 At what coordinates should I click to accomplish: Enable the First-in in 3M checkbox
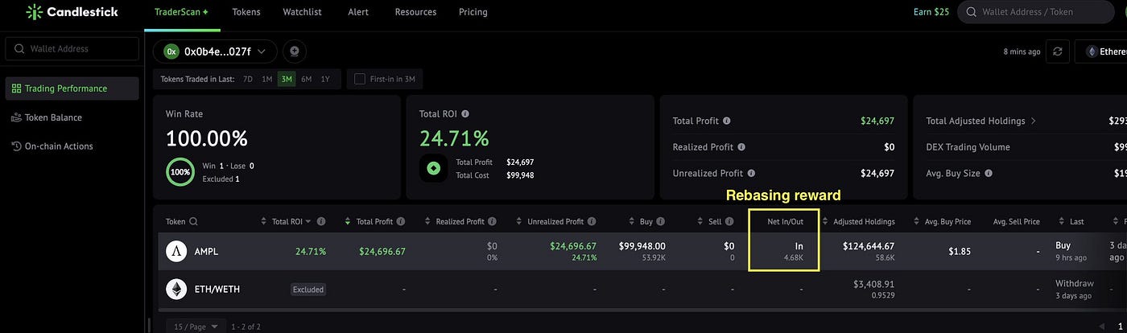359,79
